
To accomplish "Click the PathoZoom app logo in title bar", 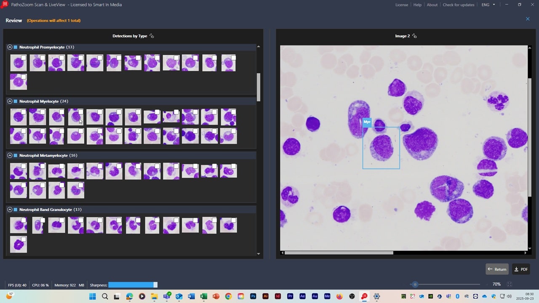I will click(5, 5).
